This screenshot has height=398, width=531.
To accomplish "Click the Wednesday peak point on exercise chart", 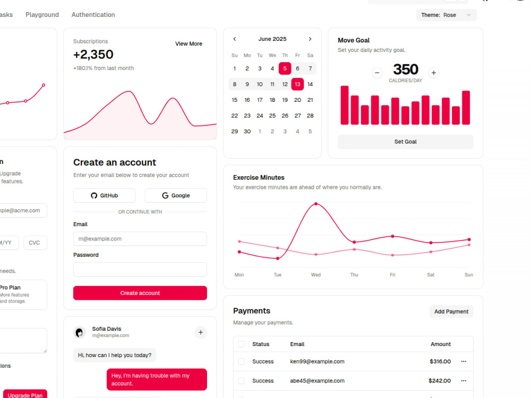I will pyautogui.click(x=316, y=204).
